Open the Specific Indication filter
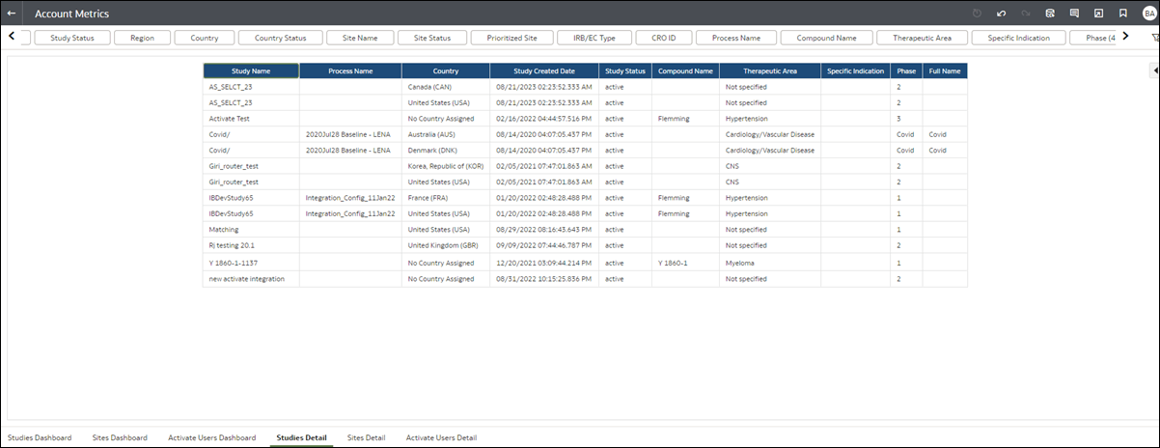This screenshot has width=1160, height=448. coord(1019,38)
